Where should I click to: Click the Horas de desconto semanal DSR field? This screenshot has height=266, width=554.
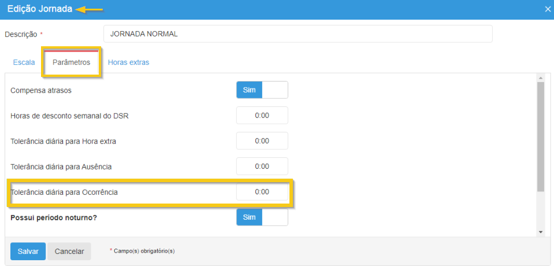[x=262, y=116]
